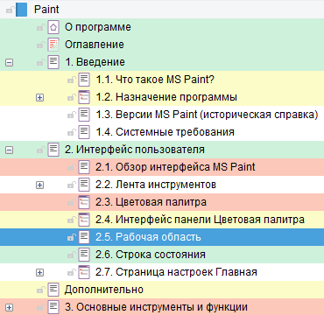Expand 3. Основные инструменты и функции node
The height and width of the screenshot is (315, 324).
point(9,307)
